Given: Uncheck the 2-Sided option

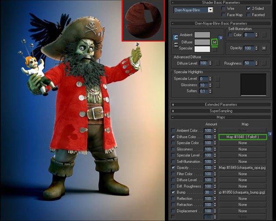Looking at the screenshot, I should point(249,8).
